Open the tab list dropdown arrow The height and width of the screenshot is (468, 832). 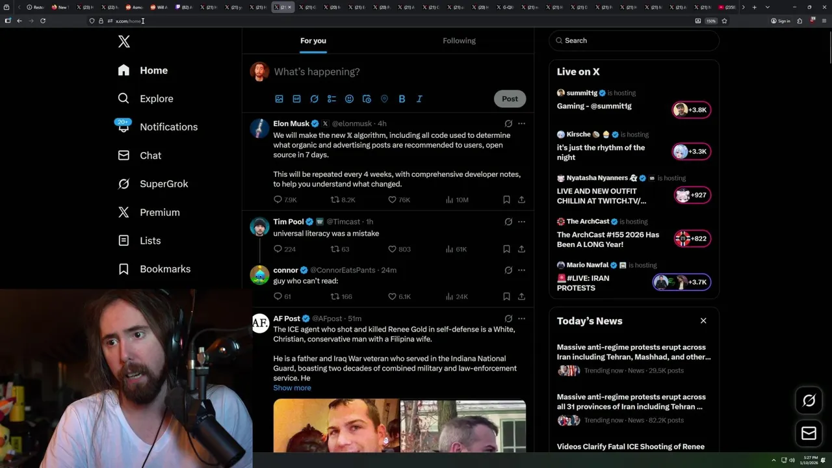768,7
